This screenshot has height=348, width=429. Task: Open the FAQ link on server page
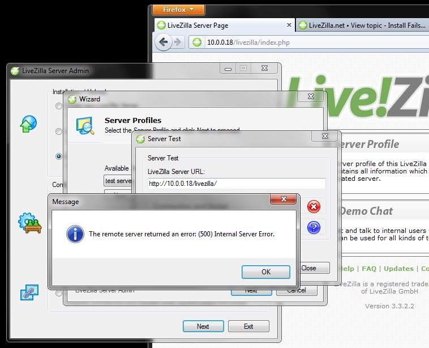[369, 269]
